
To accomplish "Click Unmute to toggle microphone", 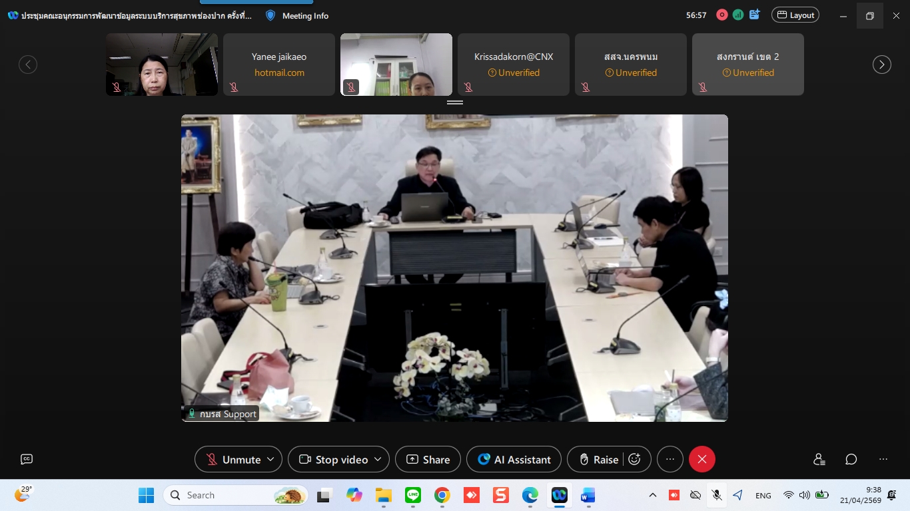I will (233, 459).
